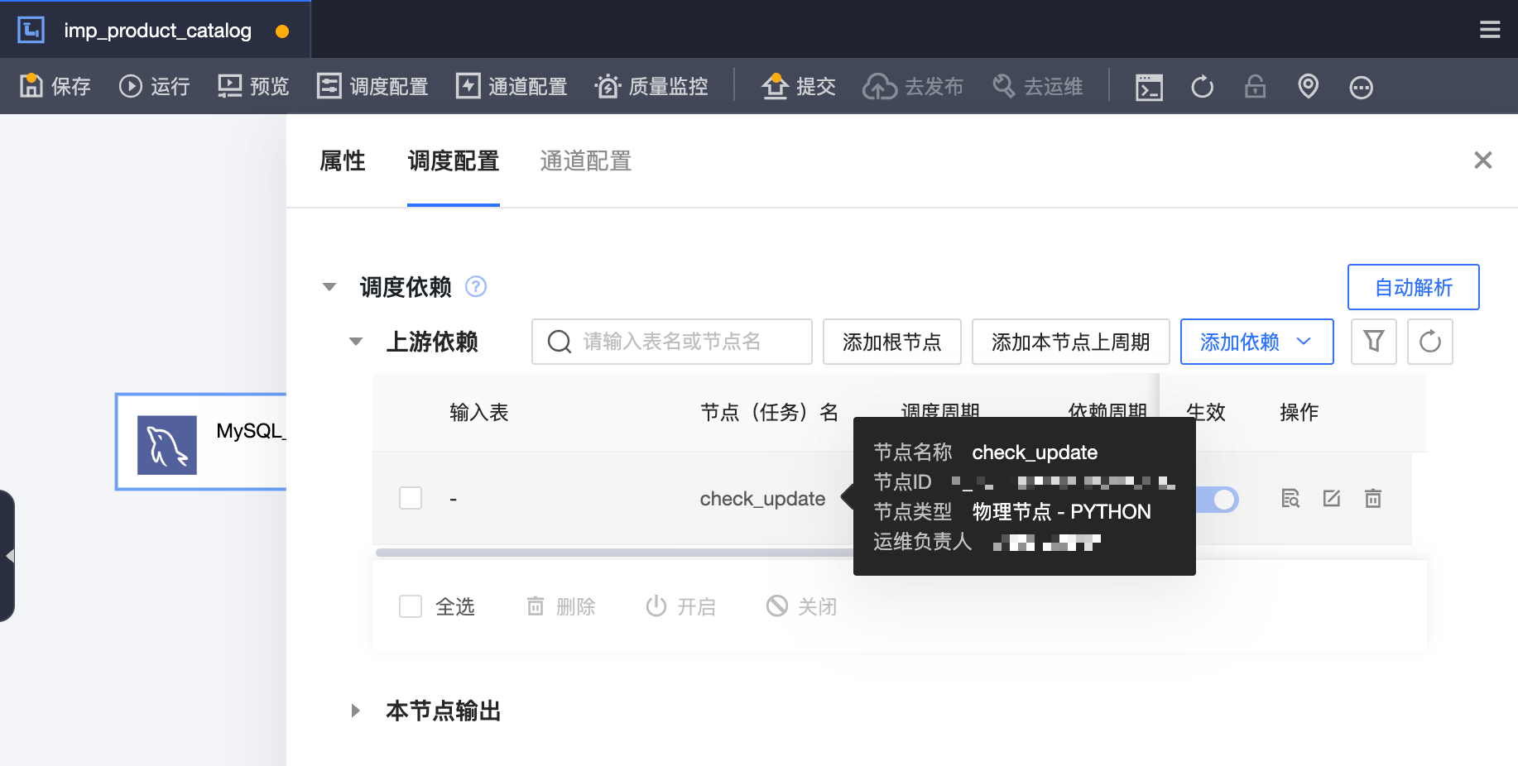Image resolution: width=1518 pixels, height=766 pixels.
Task: Click the unlock padlock icon
Action: pos(1255,86)
